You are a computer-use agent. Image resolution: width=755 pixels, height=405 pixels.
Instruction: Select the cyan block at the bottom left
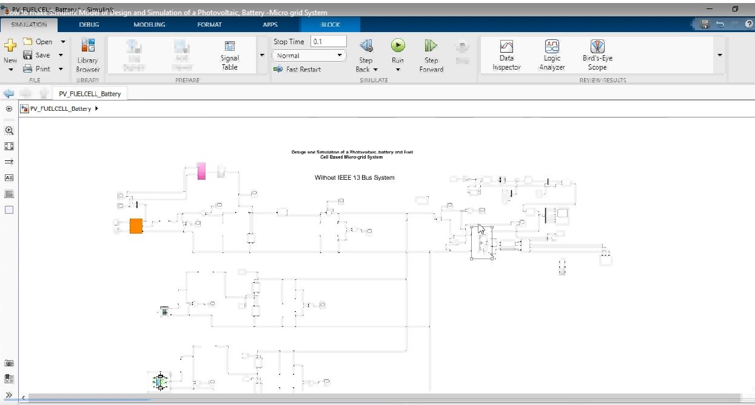[160, 382]
